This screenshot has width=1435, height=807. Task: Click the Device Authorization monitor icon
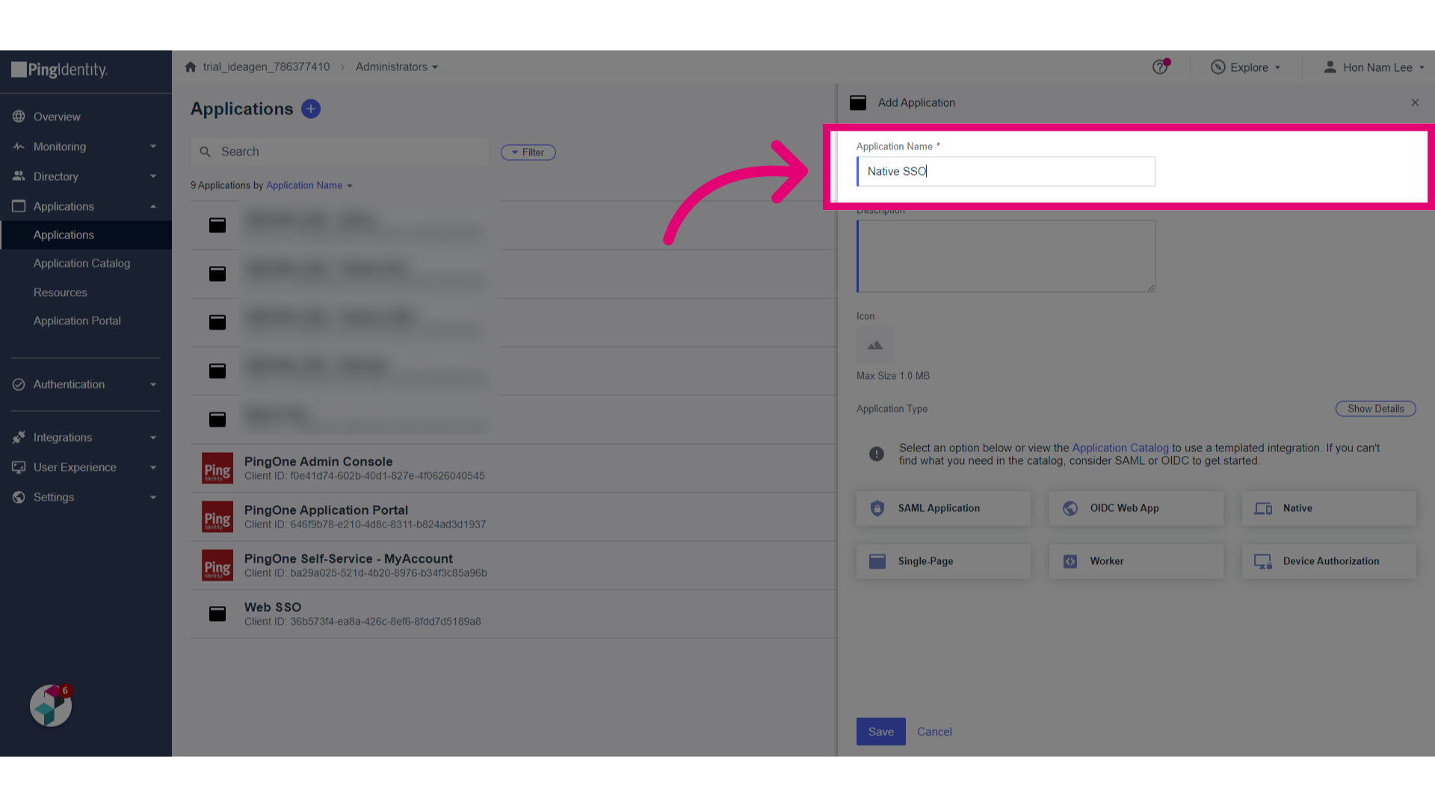tap(1263, 561)
